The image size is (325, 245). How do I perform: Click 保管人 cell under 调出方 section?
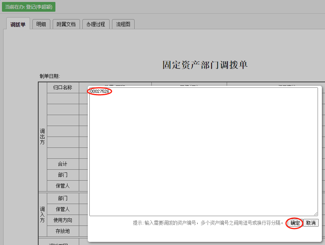click(x=62, y=186)
